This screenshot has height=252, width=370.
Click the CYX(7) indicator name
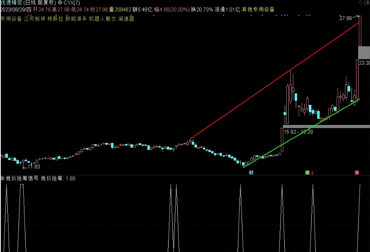pos(72,3)
